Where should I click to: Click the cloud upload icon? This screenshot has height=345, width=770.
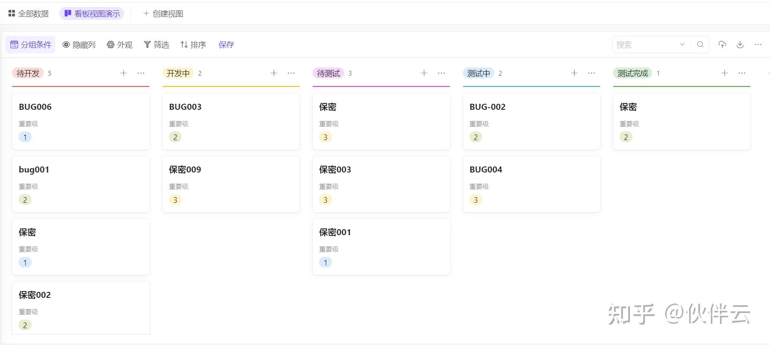point(722,45)
